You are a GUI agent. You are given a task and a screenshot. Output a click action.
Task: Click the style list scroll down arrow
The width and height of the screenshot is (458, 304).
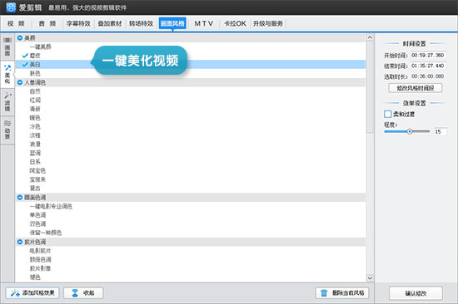[370, 277]
